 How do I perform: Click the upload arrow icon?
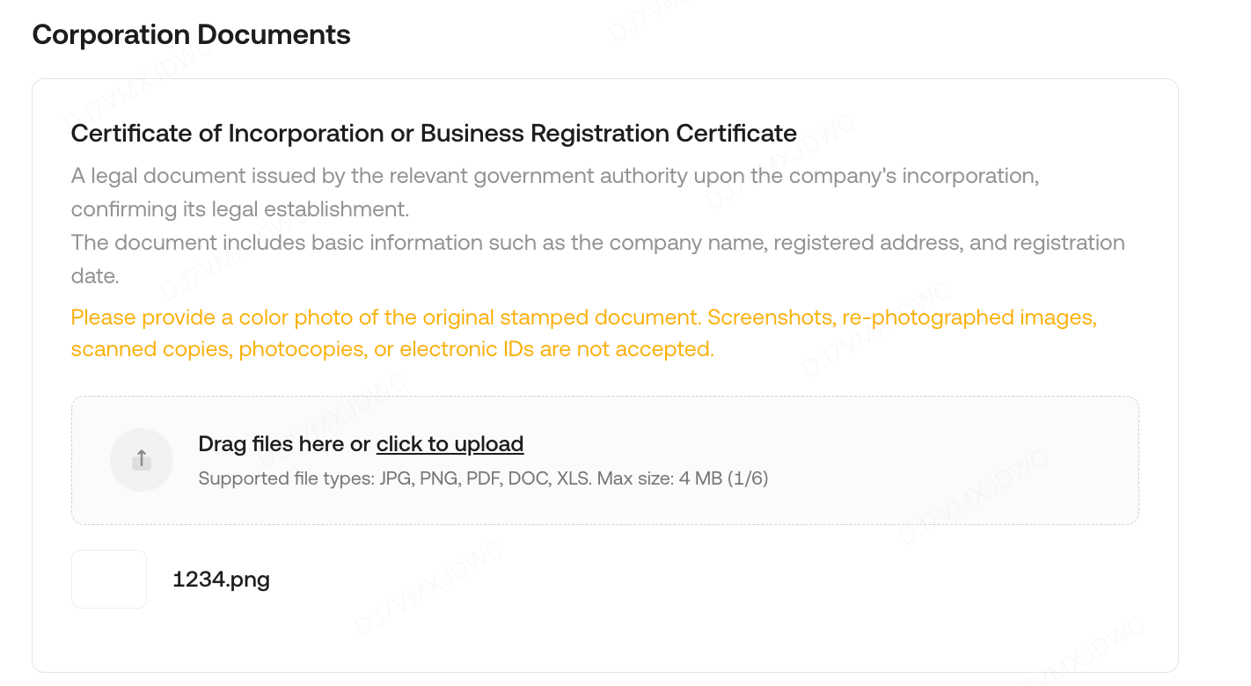pos(142,460)
